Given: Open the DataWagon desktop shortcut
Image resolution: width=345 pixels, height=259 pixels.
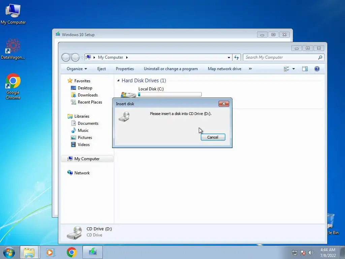Looking at the screenshot, I should pos(13,49).
